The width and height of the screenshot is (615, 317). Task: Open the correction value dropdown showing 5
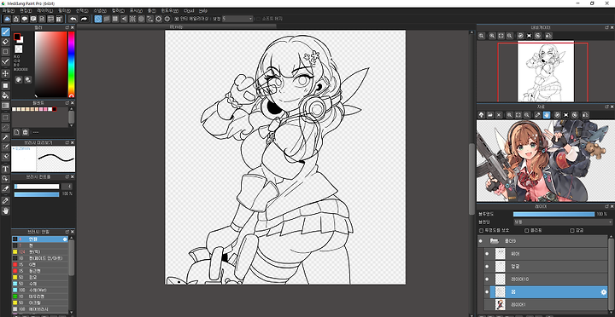[237, 19]
